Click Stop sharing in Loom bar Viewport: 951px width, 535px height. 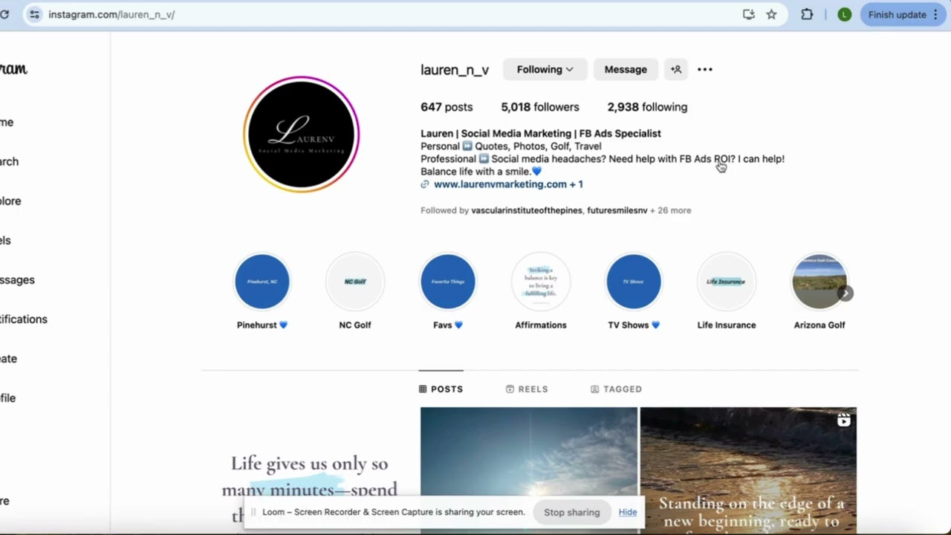click(571, 512)
